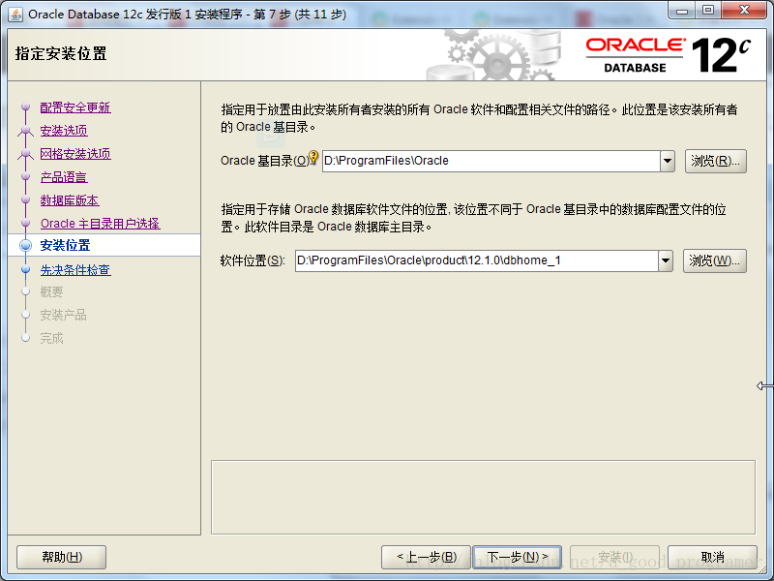The height and width of the screenshot is (581, 774).
Task: Browse for software location with 浏览(W)
Action: (714, 260)
